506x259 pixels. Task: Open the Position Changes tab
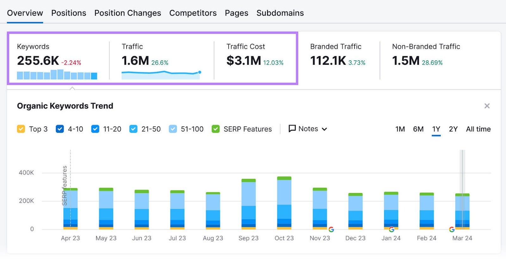coord(127,13)
